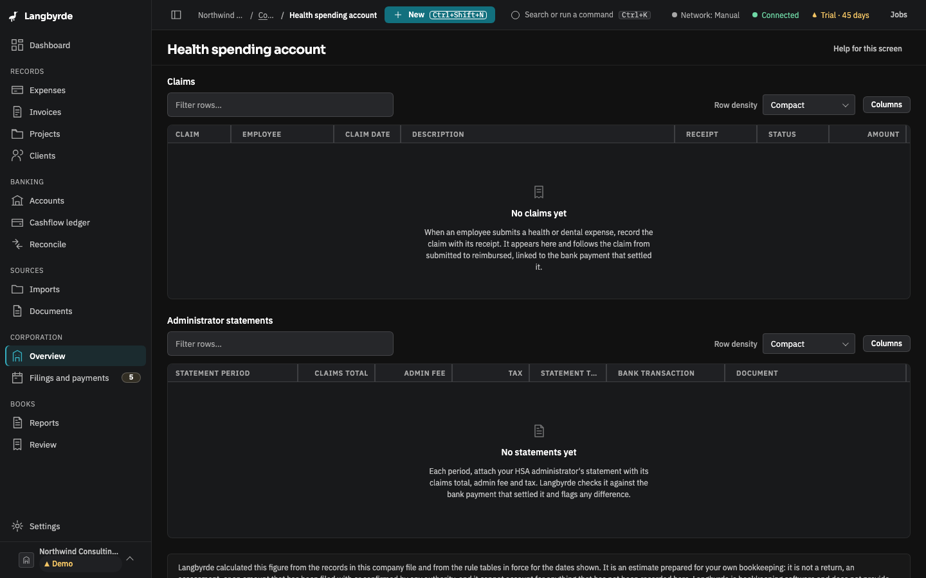
Task: Expand the collapsed 'Co...' breadcrumb
Action: pyautogui.click(x=266, y=15)
